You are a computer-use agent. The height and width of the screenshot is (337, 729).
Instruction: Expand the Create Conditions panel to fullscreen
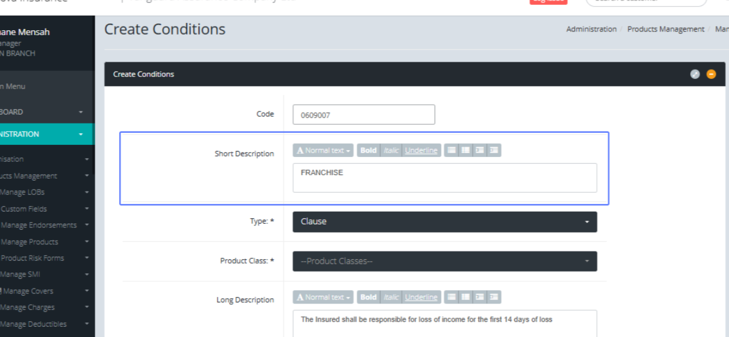tap(695, 74)
